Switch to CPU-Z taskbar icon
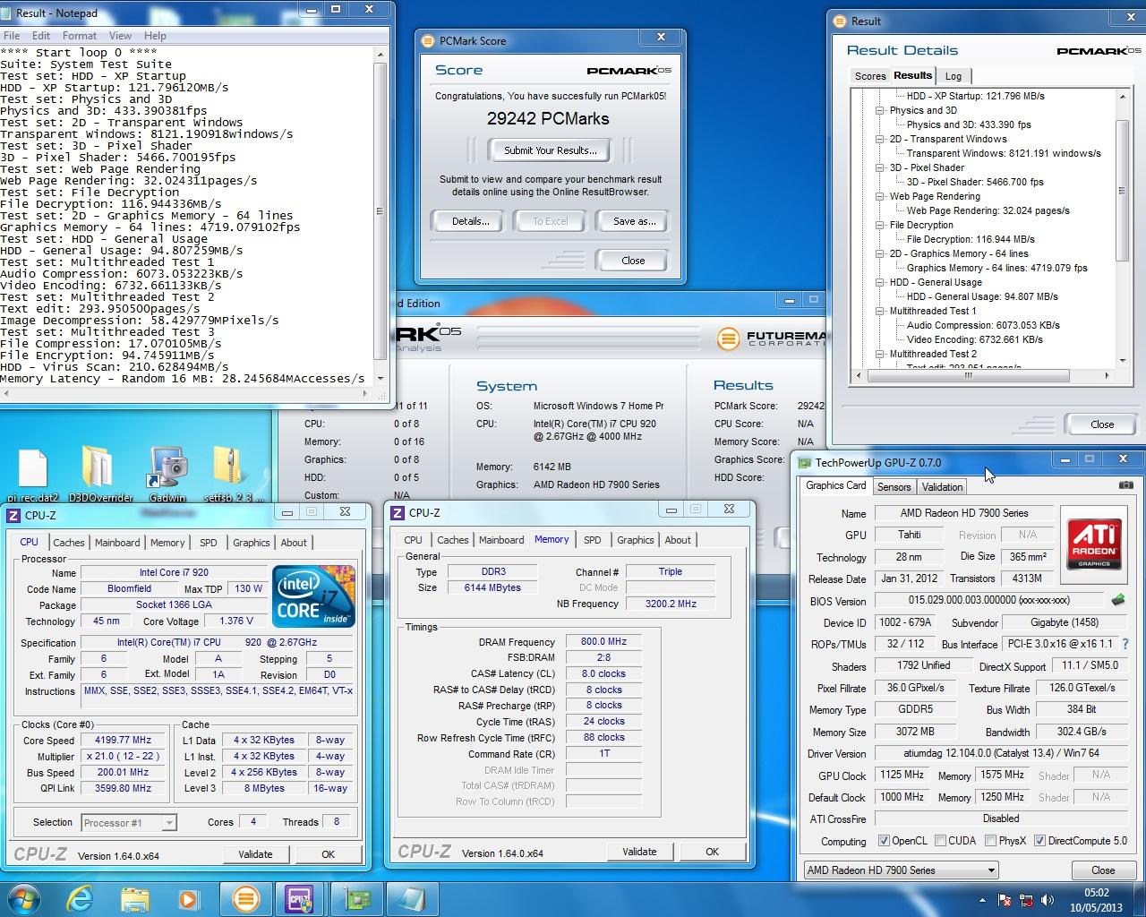1146x917 pixels. [x=299, y=898]
